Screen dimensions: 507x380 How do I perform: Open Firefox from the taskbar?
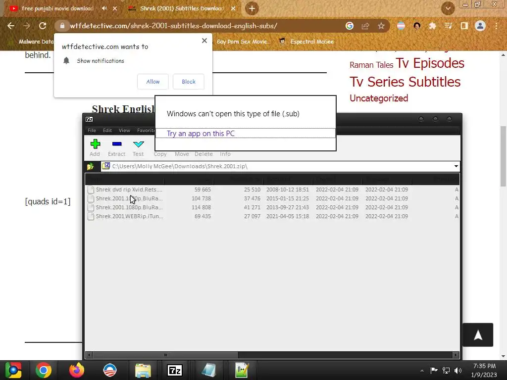click(77, 370)
